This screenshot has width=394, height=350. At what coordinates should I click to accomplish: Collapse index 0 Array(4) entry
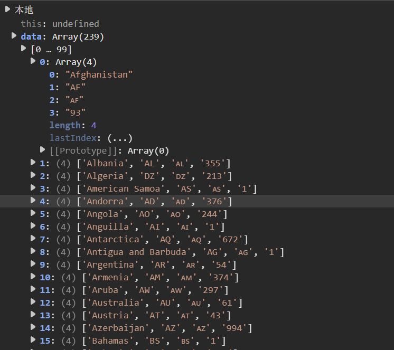tap(33, 62)
